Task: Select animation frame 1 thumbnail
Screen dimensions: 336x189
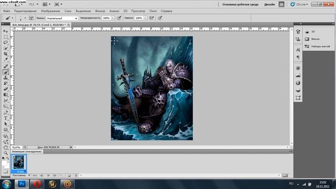Action: (19, 162)
